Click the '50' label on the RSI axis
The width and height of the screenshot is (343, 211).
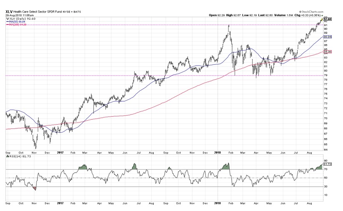(325, 178)
